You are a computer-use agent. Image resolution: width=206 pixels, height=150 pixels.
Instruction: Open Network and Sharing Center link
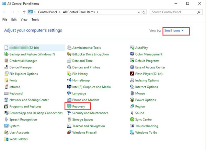click(29, 100)
